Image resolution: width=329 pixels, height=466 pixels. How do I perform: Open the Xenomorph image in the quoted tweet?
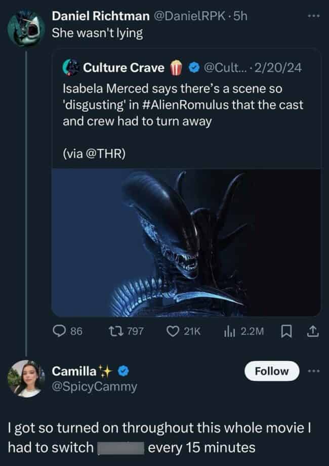pyautogui.click(x=188, y=241)
